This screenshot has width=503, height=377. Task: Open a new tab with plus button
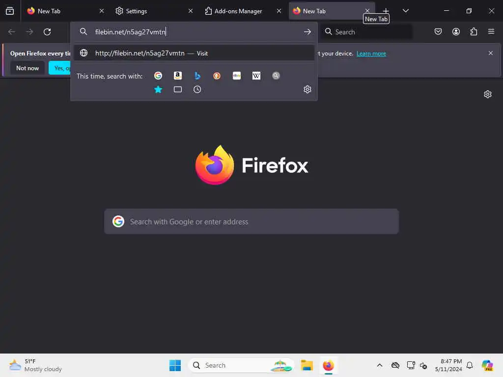(386, 11)
